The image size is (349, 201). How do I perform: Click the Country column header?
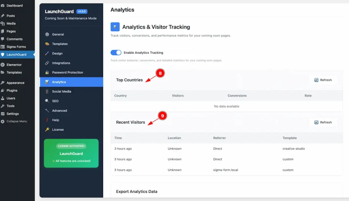120,96
